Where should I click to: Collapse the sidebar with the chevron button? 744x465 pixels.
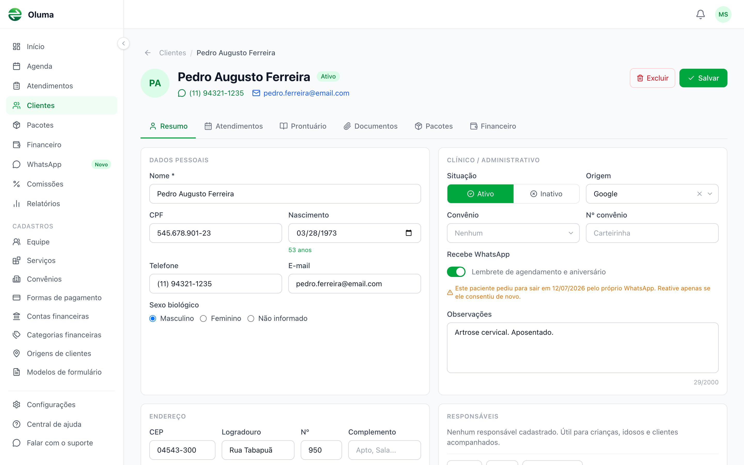(123, 43)
